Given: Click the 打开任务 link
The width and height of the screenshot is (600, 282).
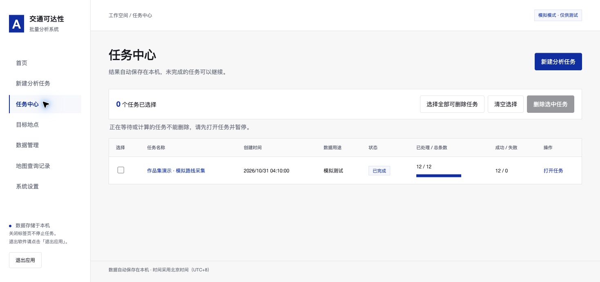Looking at the screenshot, I should point(553,170).
